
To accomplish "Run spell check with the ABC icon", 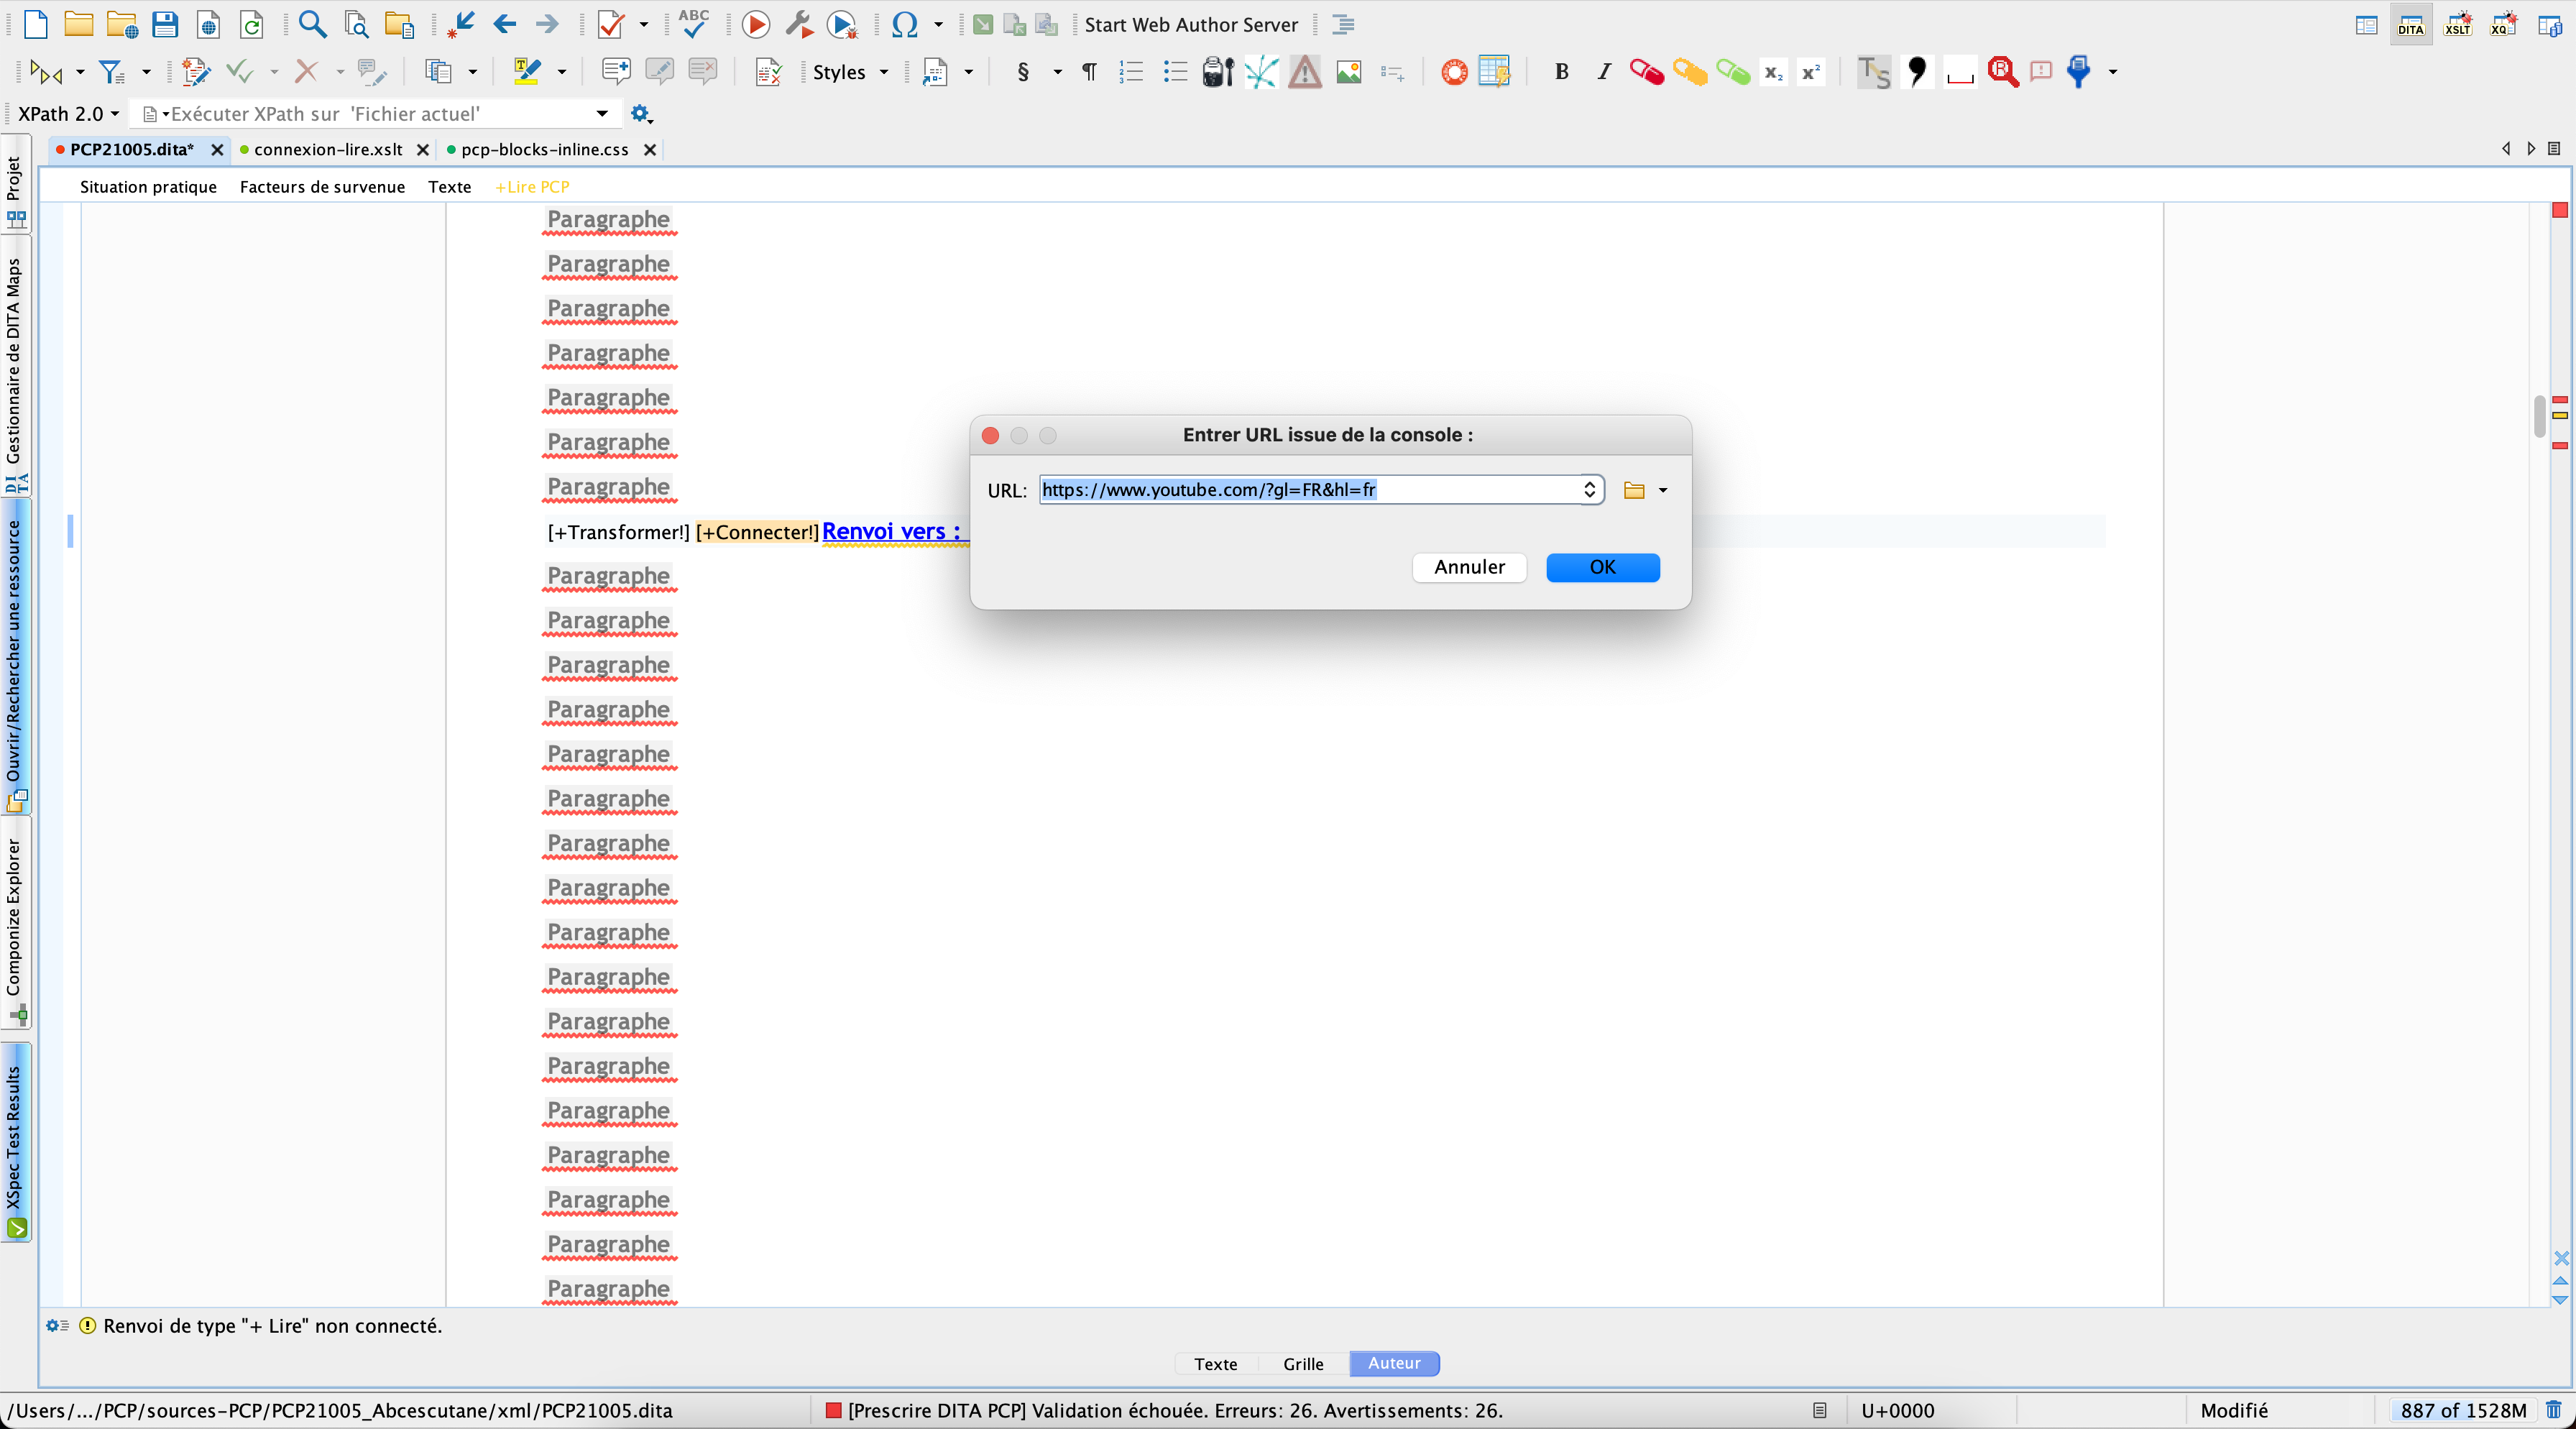I will coord(694,24).
